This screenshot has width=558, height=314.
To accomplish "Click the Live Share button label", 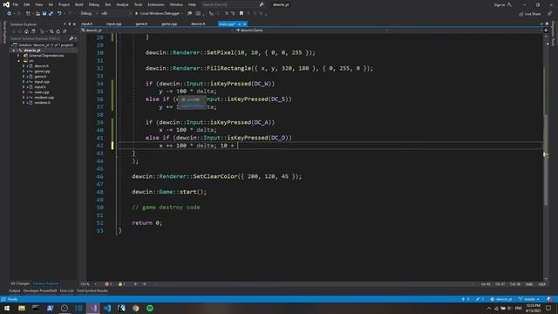I will pyautogui.click(x=533, y=14).
